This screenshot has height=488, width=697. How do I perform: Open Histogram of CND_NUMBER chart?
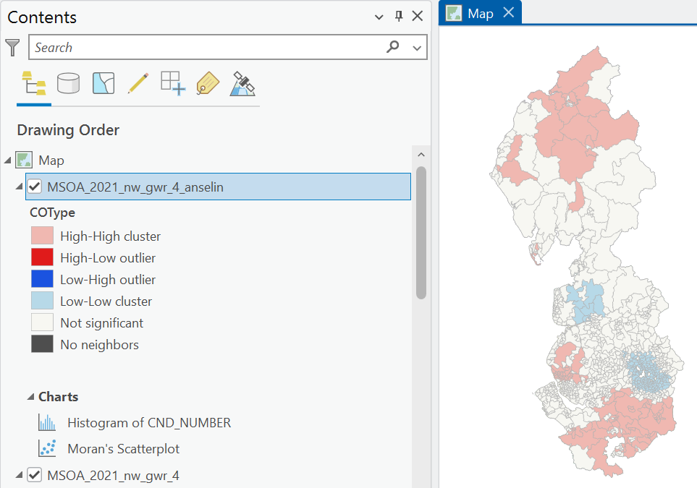click(149, 423)
